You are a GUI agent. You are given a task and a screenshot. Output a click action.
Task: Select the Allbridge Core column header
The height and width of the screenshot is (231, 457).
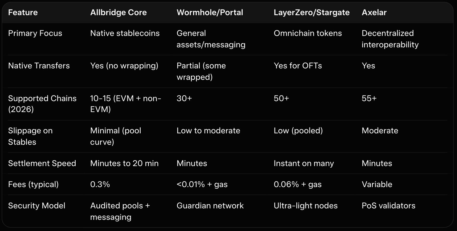point(118,13)
